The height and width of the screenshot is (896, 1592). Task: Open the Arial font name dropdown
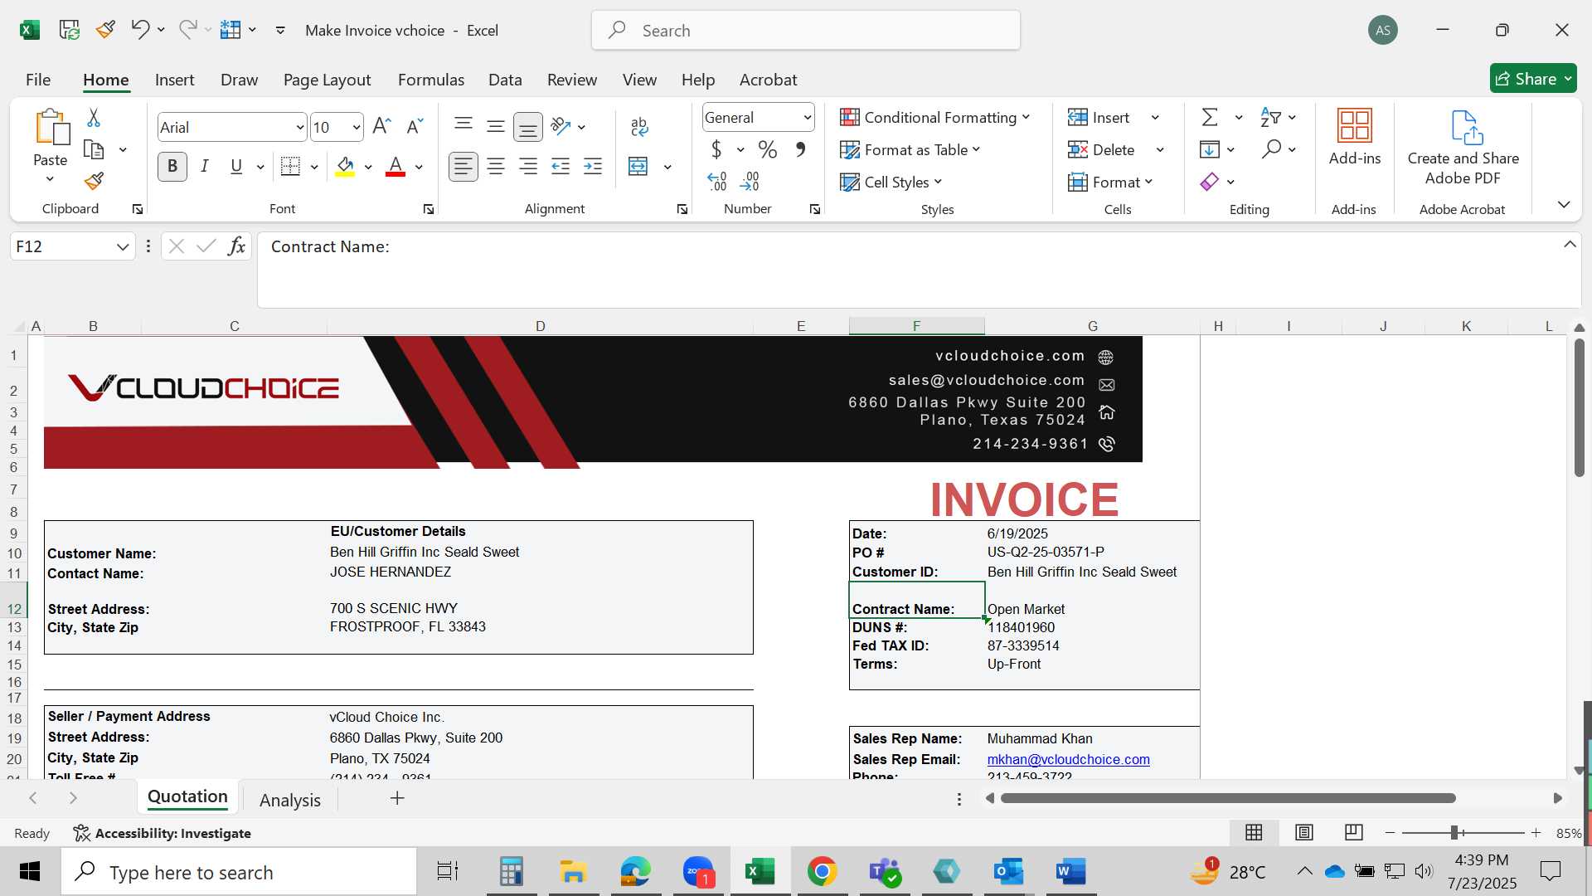299,128
